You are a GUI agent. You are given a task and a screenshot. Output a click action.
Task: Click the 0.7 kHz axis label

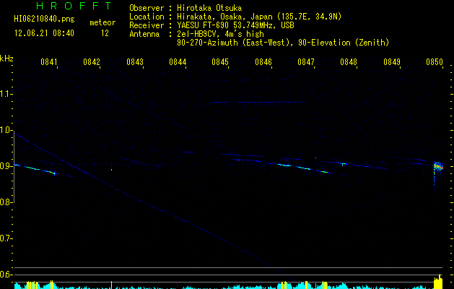tap(6, 238)
